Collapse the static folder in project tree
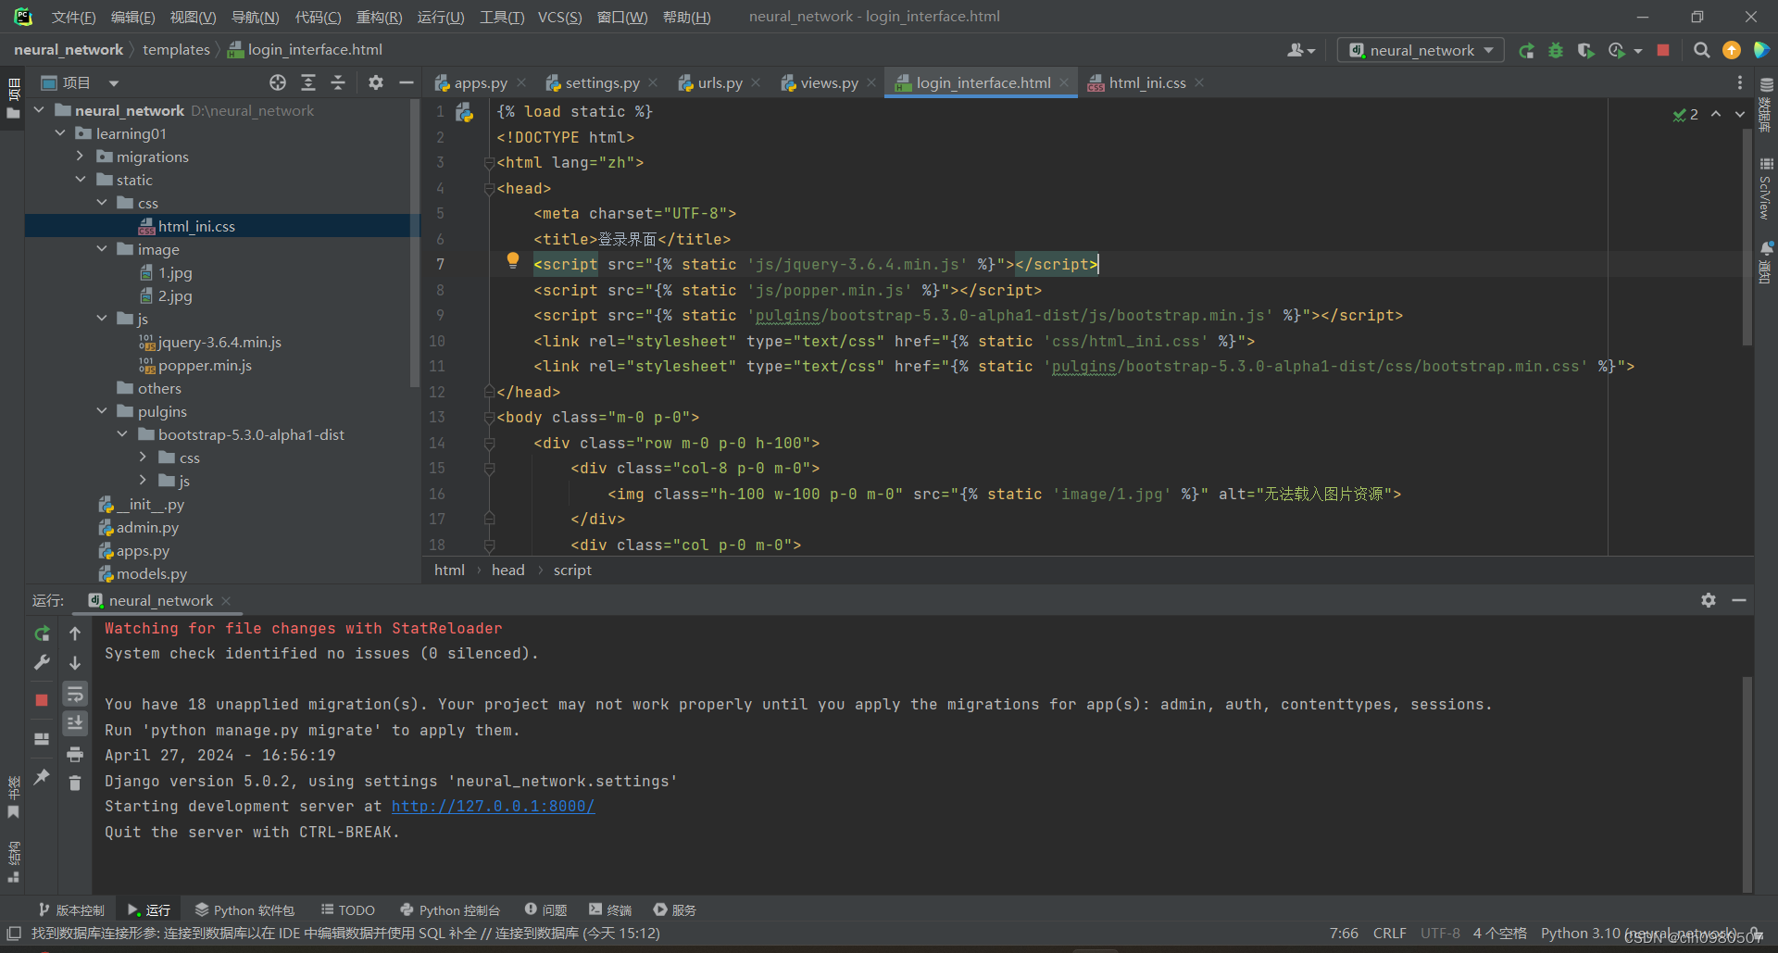1778x953 pixels. (81, 180)
